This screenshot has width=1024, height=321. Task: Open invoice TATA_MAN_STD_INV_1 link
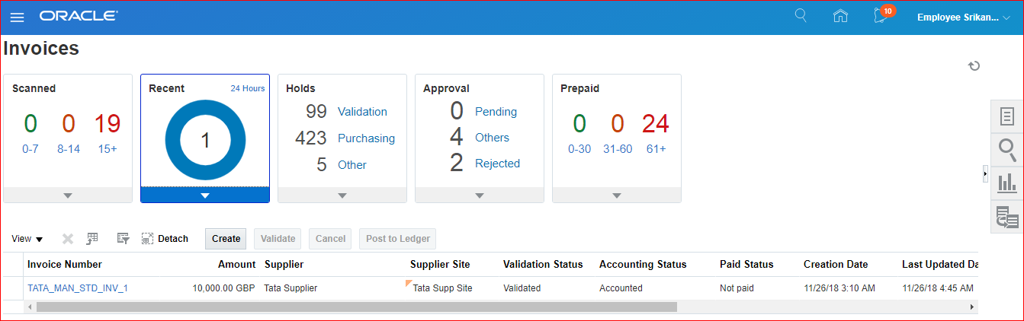click(x=78, y=288)
